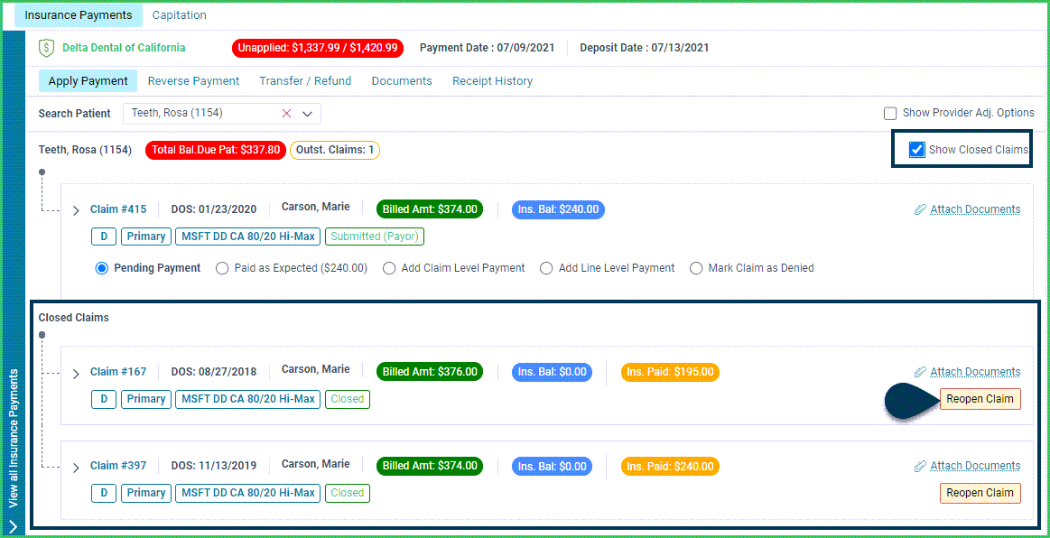The image size is (1050, 538).
Task: Expand Claim #397 details chevron
Action: 76,467
